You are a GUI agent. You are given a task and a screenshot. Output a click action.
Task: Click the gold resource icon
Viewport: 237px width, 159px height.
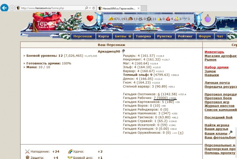(x=111, y=19)
